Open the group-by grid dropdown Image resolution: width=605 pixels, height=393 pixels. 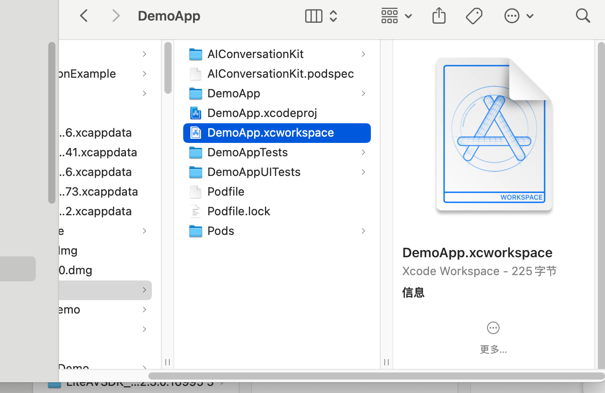coord(396,16)
